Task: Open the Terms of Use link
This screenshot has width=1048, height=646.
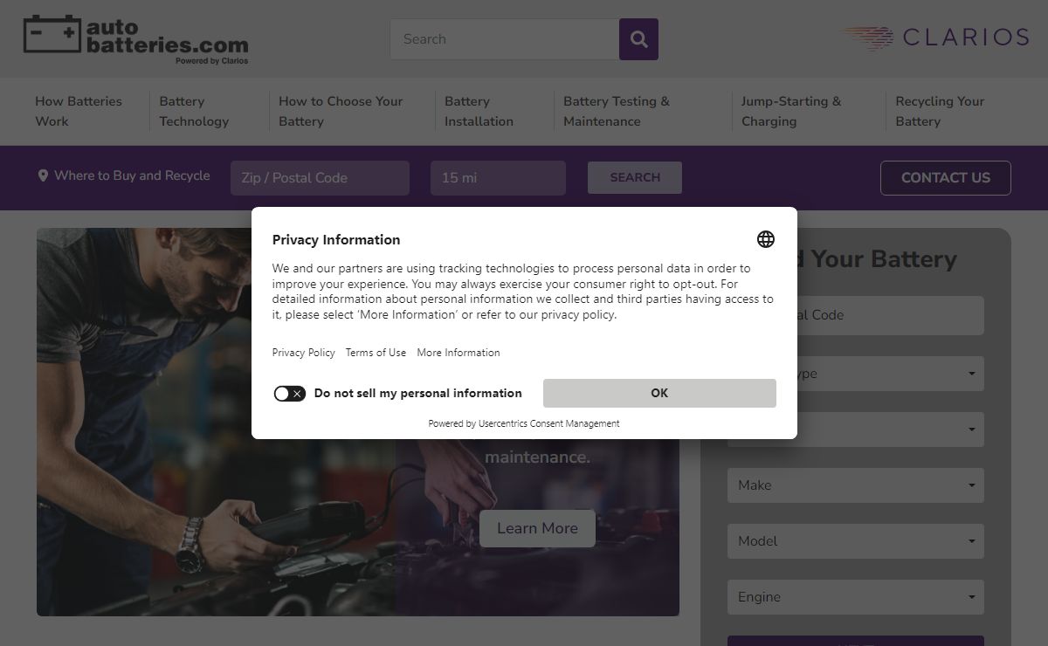Action: [376, 353]
